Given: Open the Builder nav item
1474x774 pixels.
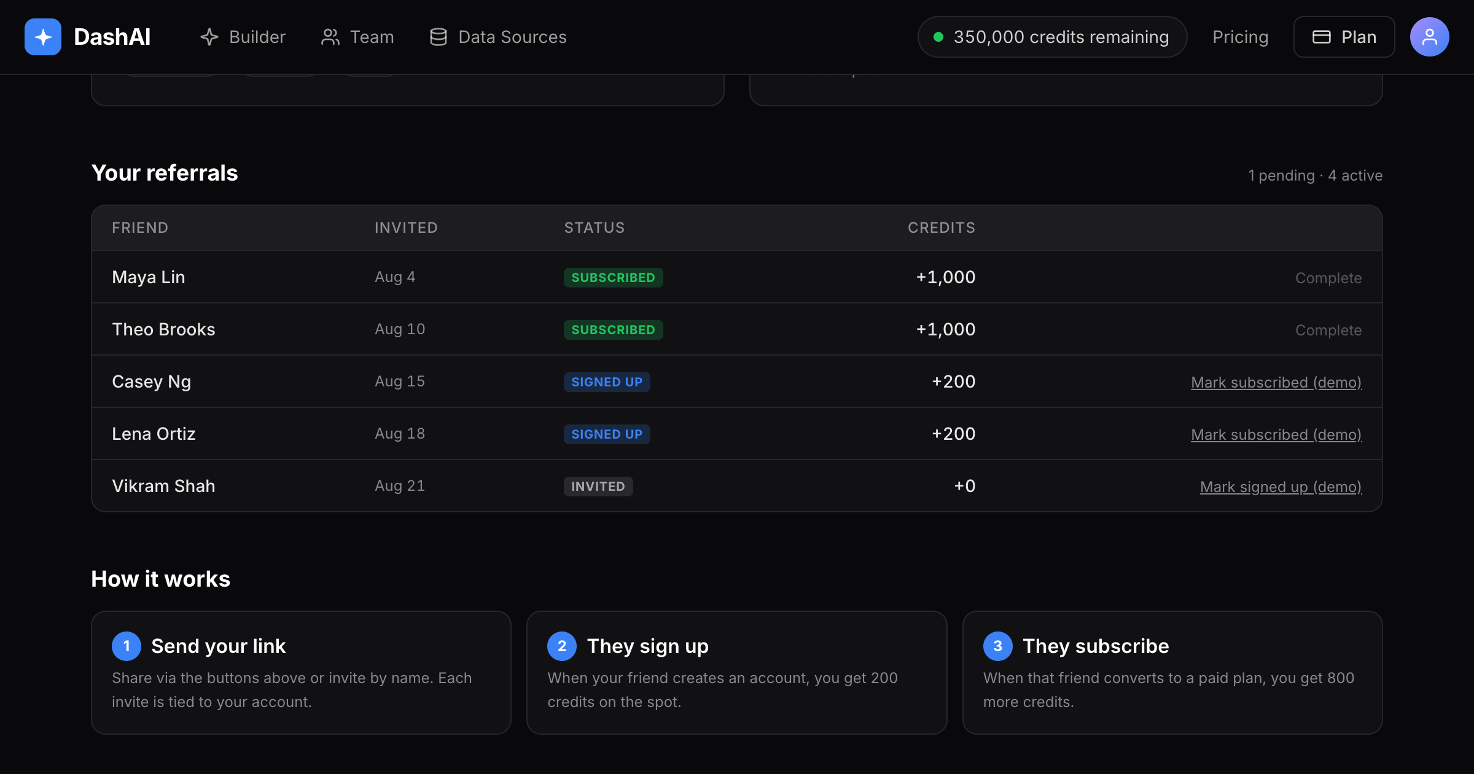Looking at the screenshot, I should (243, 37).
